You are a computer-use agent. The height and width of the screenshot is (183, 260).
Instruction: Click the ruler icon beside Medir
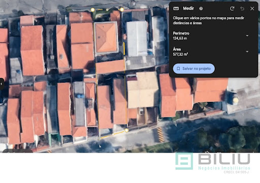click(176, 9)
